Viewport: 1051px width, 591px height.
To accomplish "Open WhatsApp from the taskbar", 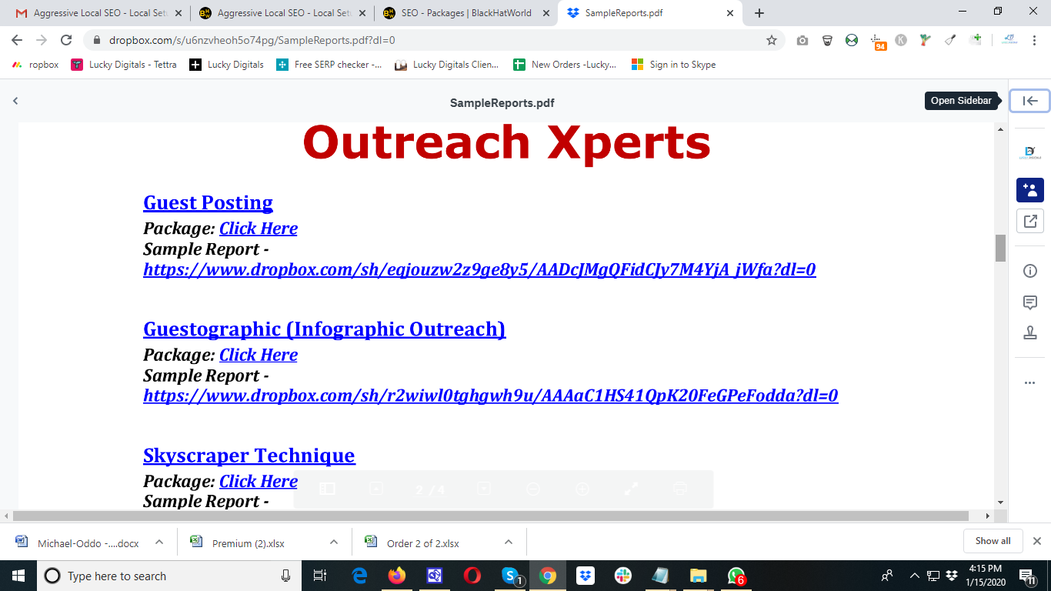I will (736, 576).
